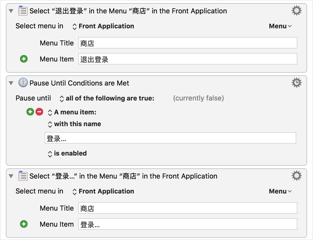Screen dimensions: 313x240
Task: Add a condition with the green plus
Action: [x=30, y=112]
